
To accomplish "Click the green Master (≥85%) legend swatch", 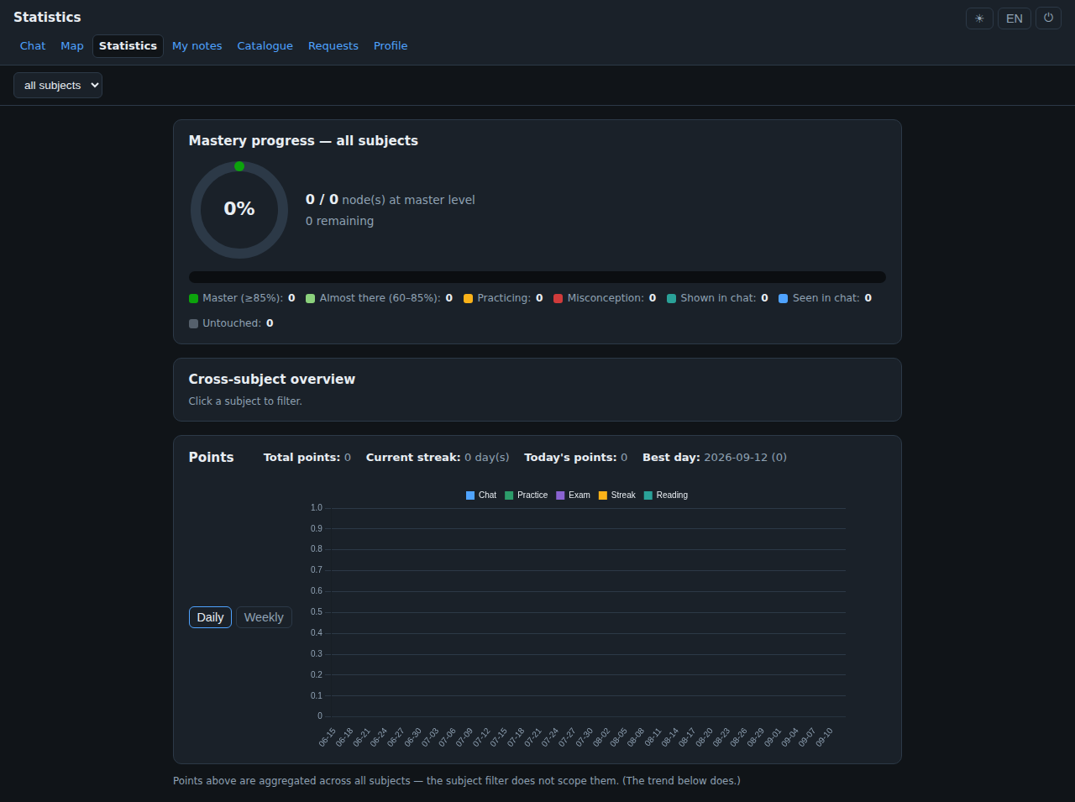I will [x=194, y=299].
